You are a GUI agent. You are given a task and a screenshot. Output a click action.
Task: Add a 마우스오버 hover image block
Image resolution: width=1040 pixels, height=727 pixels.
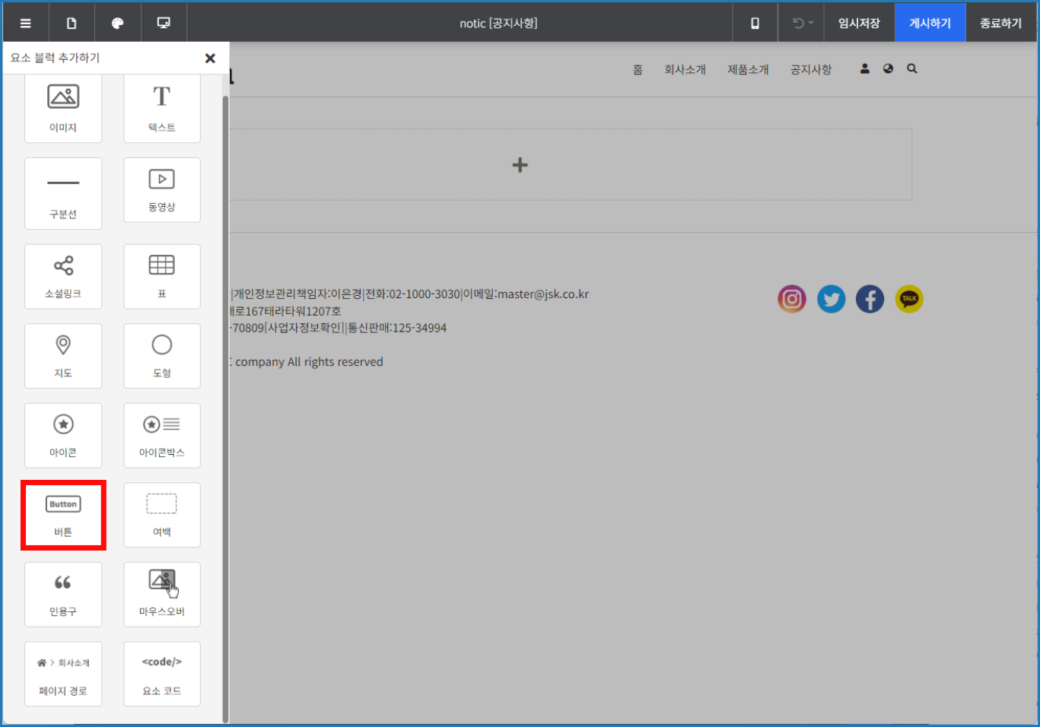[162, 594]
